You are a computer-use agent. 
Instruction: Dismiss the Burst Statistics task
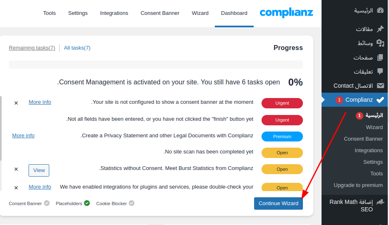coord(16,169)
